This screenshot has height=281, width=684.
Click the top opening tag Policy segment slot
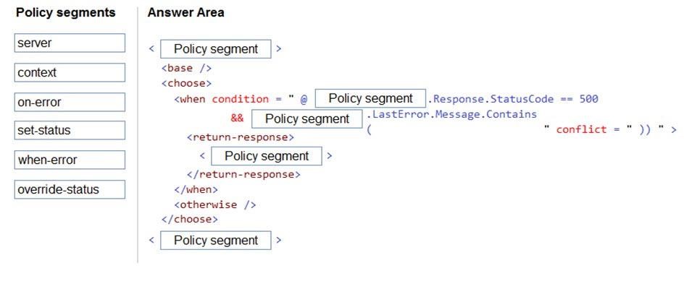(x=215, y=49)
